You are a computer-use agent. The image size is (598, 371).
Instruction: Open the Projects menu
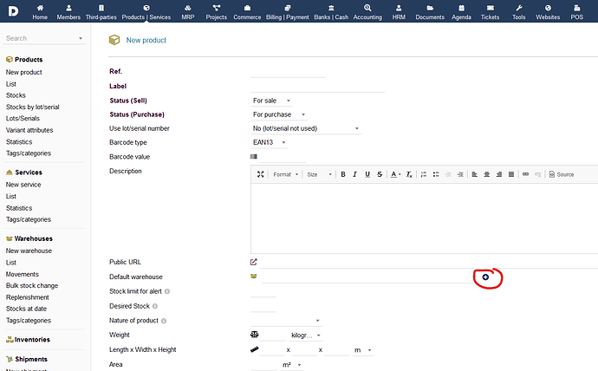217,12
